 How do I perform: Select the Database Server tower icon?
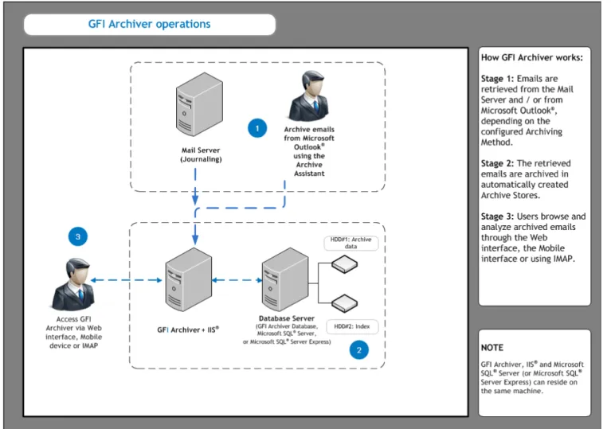pos(286,279)
